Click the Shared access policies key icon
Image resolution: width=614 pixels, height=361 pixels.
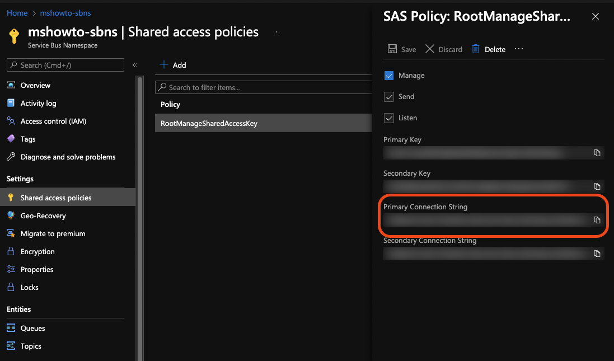coord(11,198)
